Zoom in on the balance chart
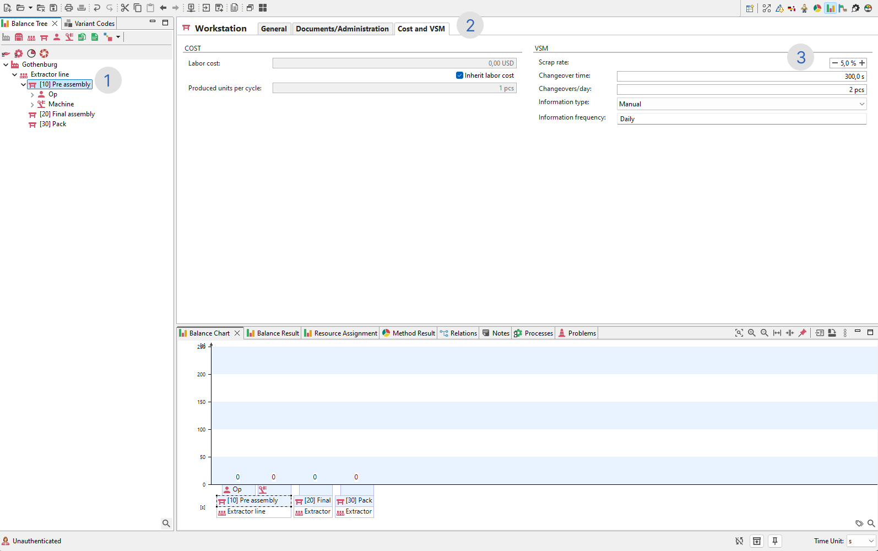The image size is (878, 551). [x=751, y=333]
